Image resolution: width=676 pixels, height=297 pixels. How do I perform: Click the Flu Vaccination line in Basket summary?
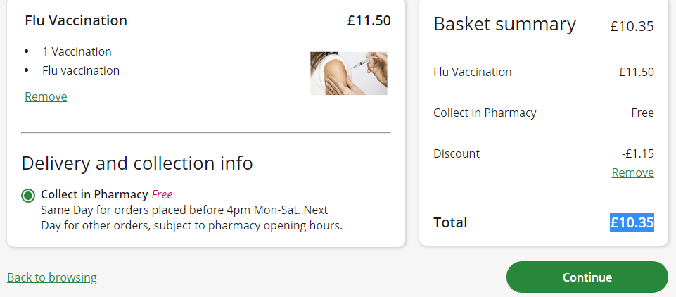click(x=473, y=72)
